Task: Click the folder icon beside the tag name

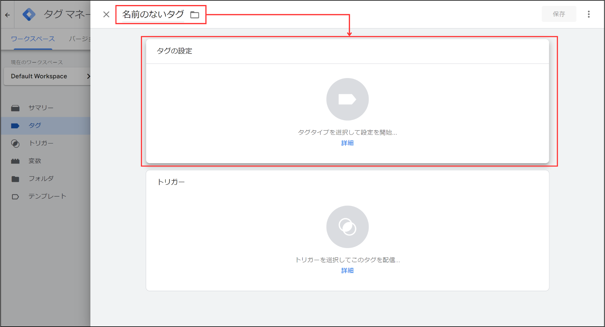Action: pyautogui.click(x=195, y=14)
